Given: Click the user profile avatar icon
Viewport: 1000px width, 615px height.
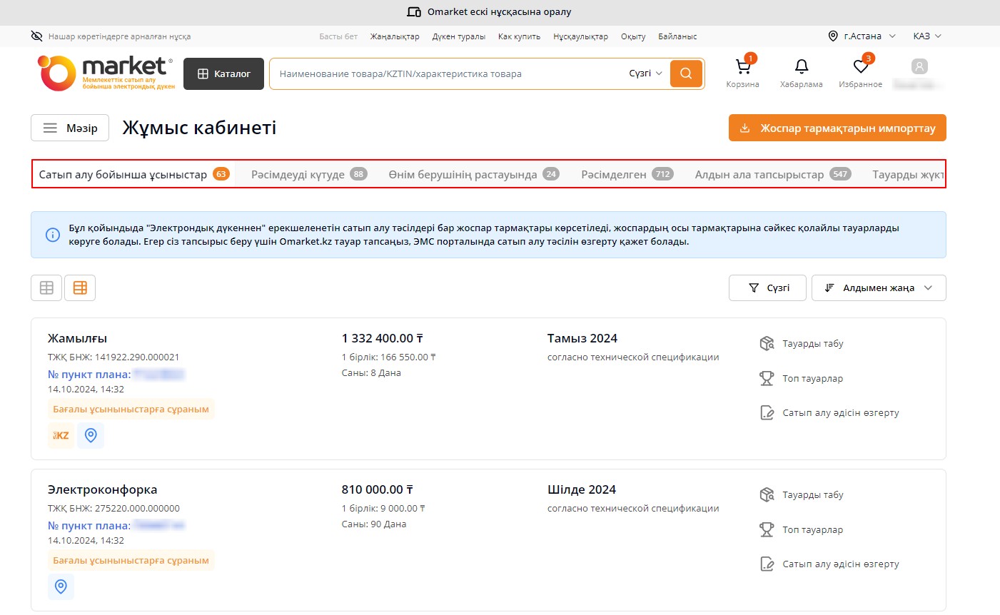Looking at the screenshot, I should pos(919,67).
